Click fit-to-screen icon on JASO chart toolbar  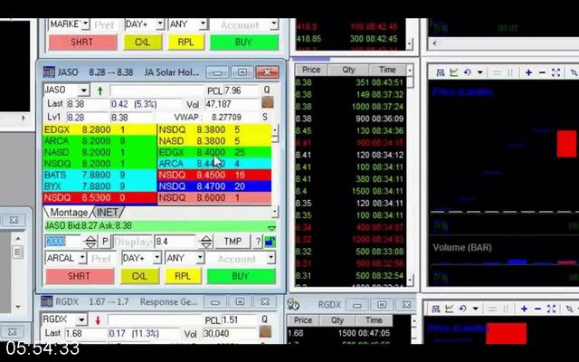point(555,72)
